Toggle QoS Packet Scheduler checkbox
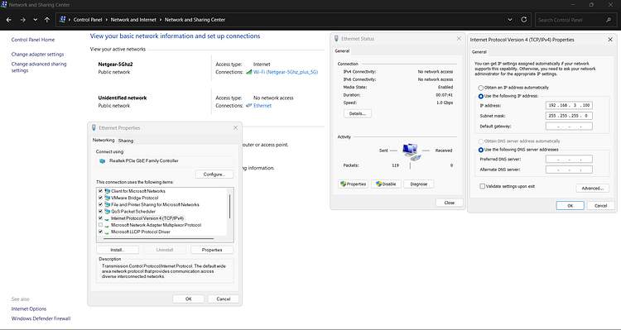Image resolution: width=621 pixels, height=330 pixels. coord(100,211)
